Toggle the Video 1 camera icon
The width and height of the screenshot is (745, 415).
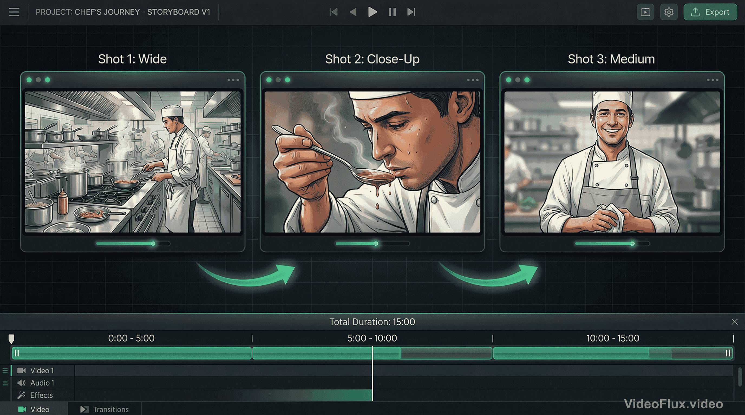tap(21, 371)
